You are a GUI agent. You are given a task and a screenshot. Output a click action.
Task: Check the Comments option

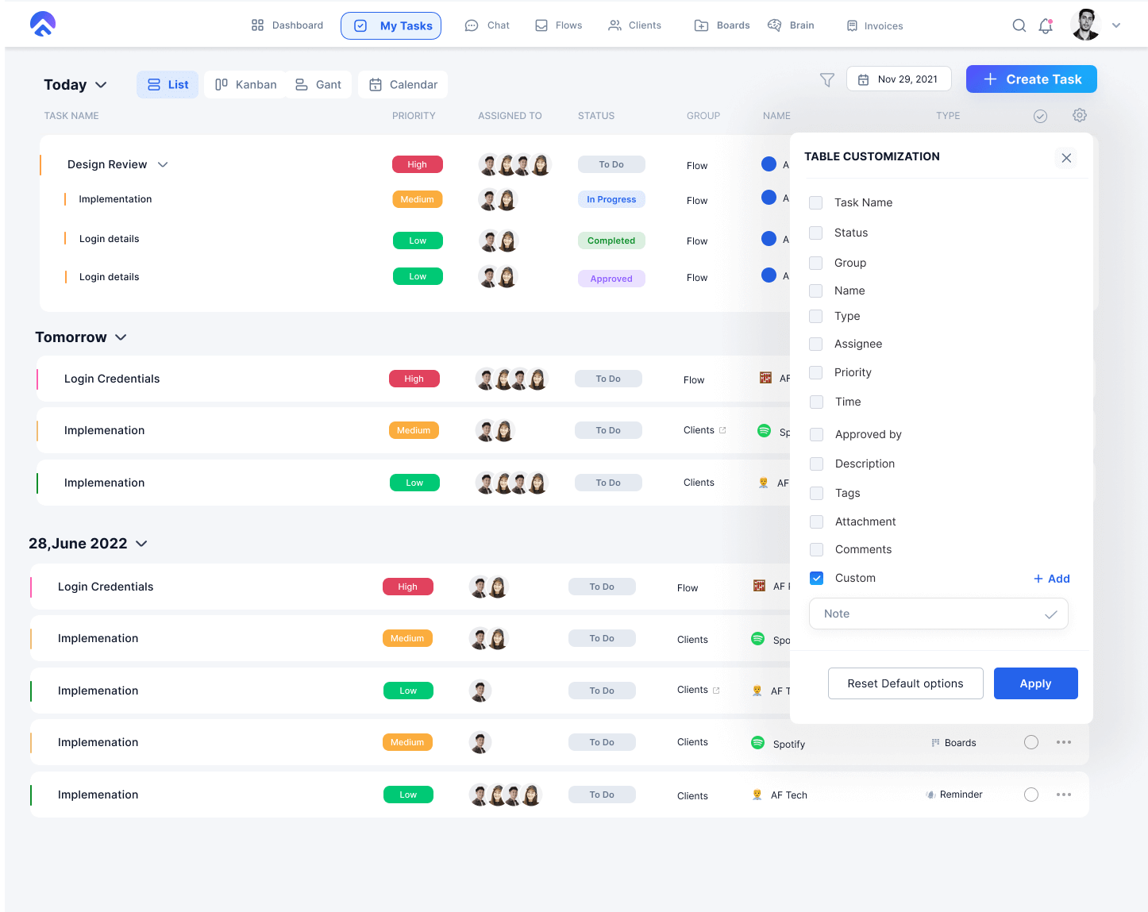coord(816,549)
